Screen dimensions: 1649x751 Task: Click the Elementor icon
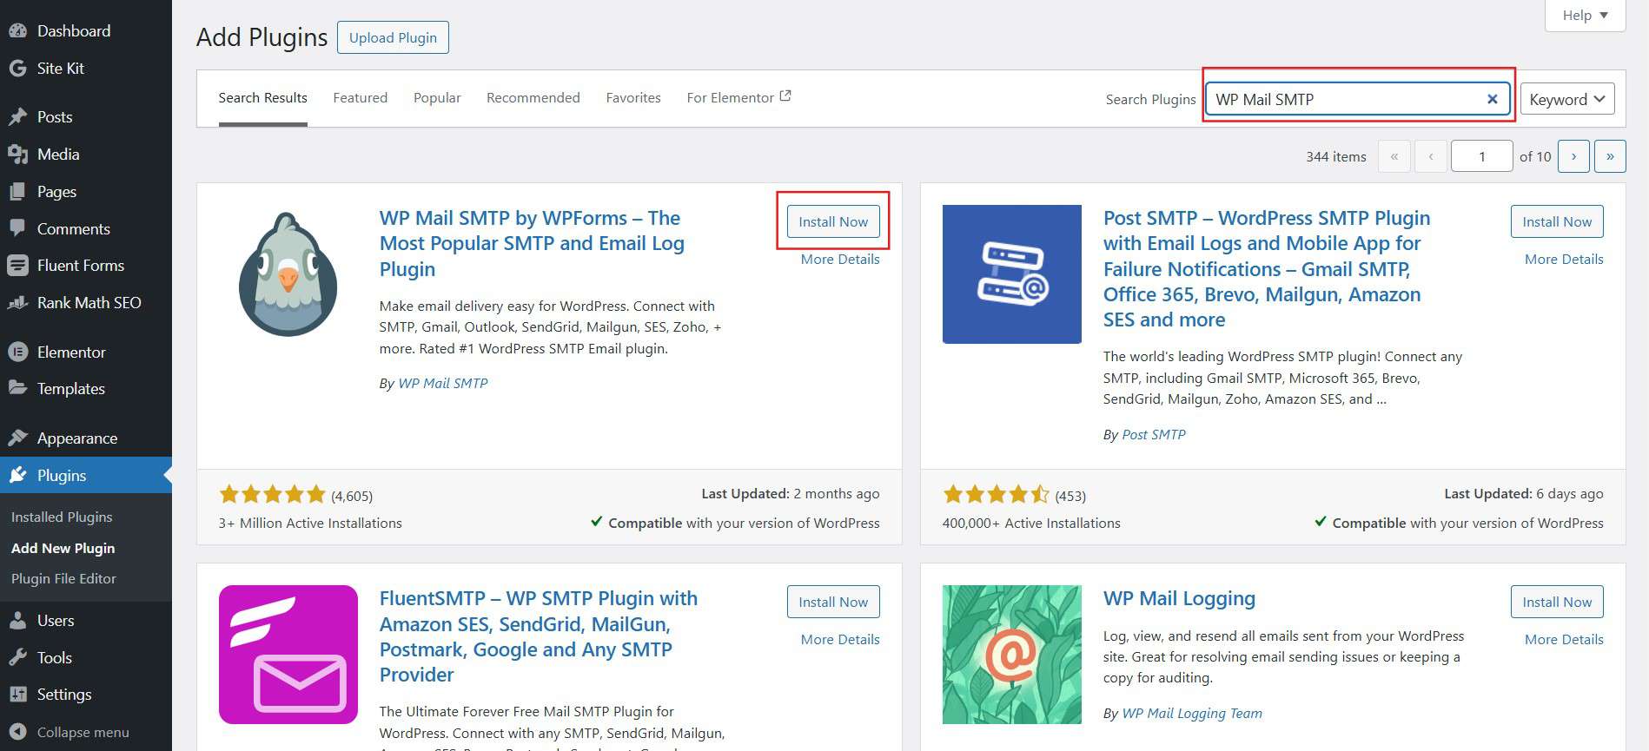coord(17,352)
